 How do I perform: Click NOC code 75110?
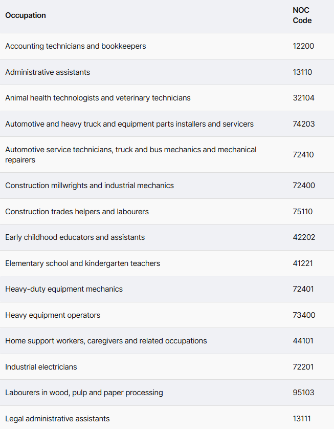click(x=303, y=212)
